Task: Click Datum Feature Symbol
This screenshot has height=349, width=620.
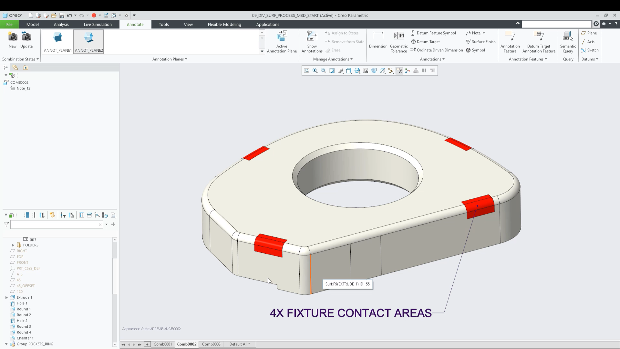Action: (433, 33)
